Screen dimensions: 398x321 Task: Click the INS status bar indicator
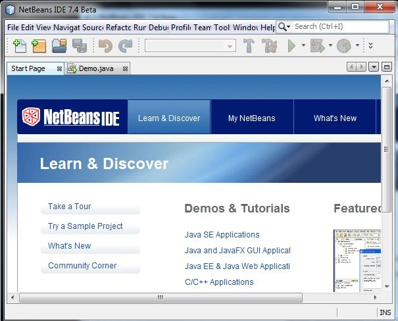pyautogui.click(x=385, y=312)
